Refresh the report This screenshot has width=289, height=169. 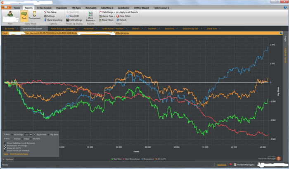121,20
